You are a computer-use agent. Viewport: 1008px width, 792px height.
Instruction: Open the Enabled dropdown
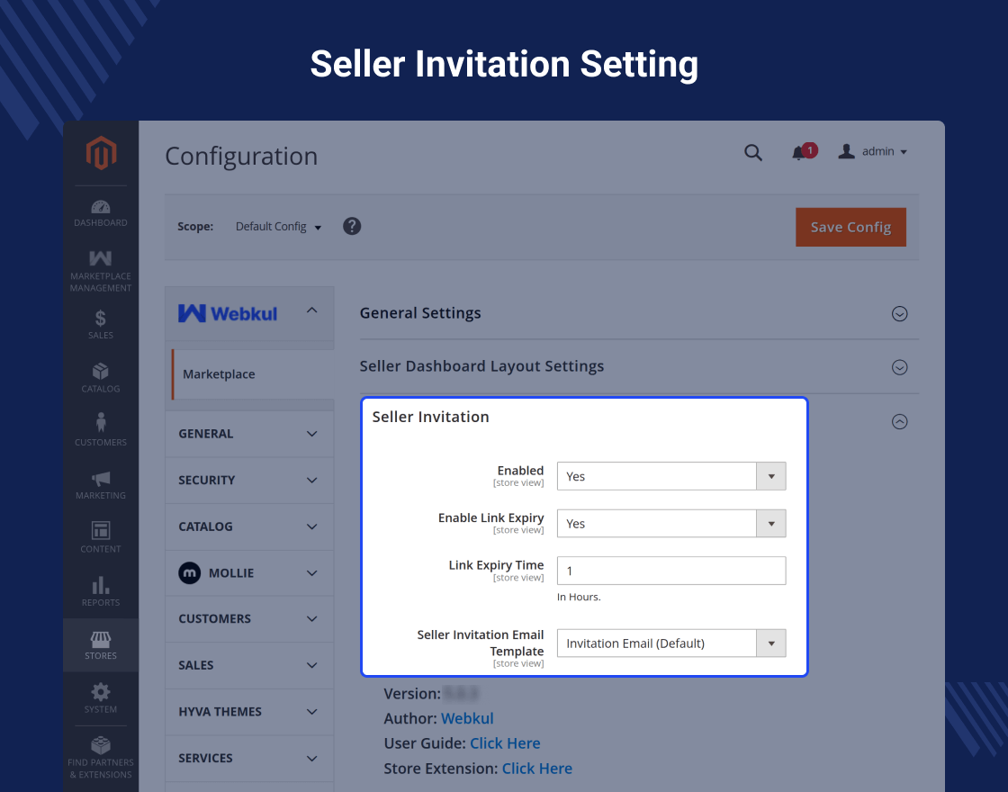pyautogui.click(x=671, y=476)
